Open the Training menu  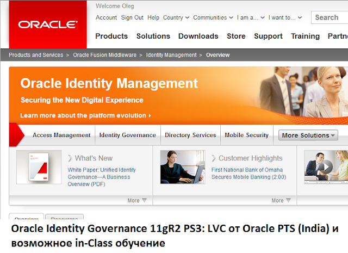point(305,36)
